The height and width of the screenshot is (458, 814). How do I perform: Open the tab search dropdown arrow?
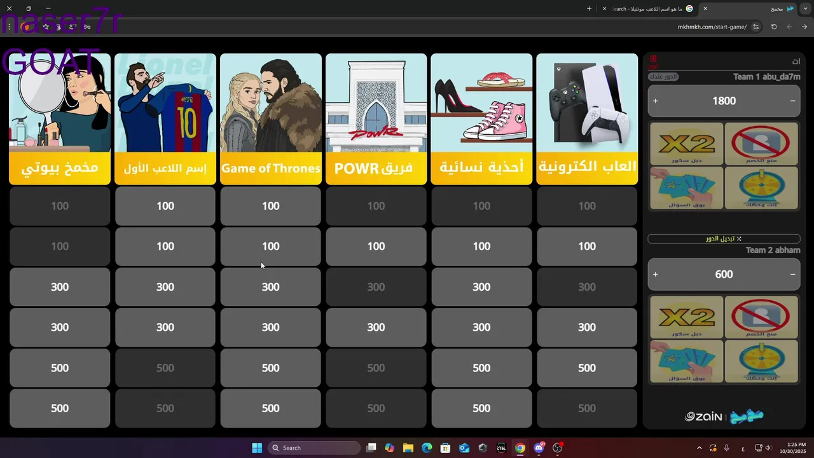(805, 9)
